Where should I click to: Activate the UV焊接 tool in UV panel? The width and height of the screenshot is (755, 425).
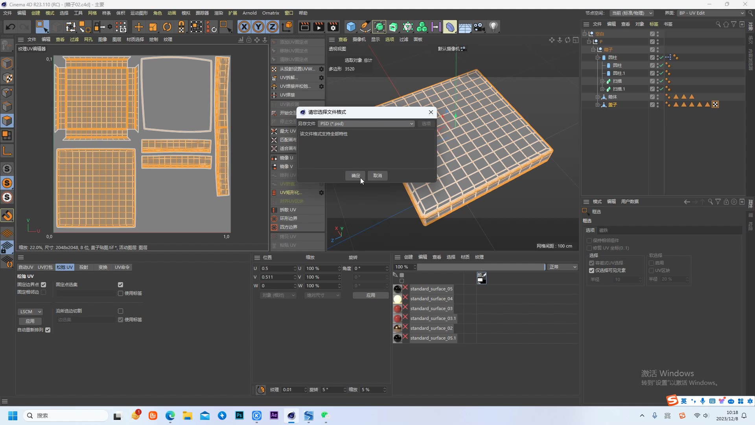click(286, 95)
